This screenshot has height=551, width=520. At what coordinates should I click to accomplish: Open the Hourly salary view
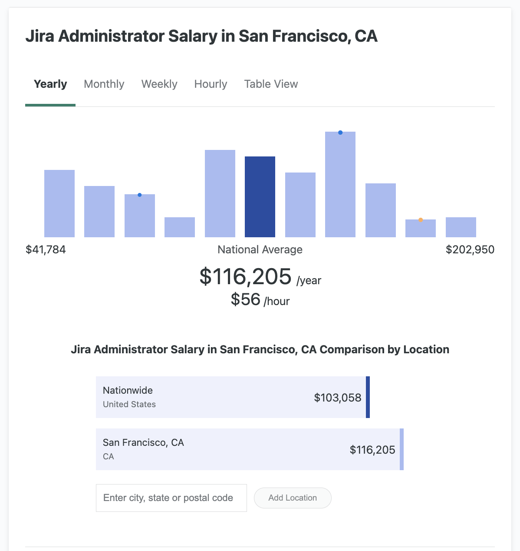click(x=211, y=84)
